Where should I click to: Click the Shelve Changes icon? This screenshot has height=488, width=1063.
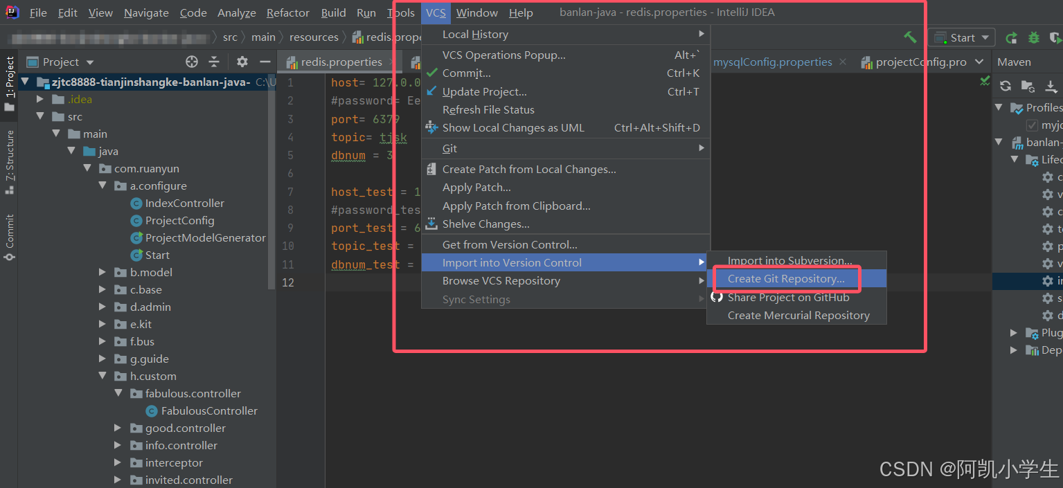(431, 224)
